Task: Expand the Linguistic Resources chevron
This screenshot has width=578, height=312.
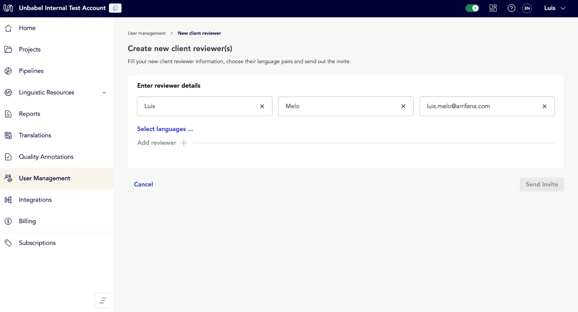Action: pyautogui.click(x=104, y=93)
